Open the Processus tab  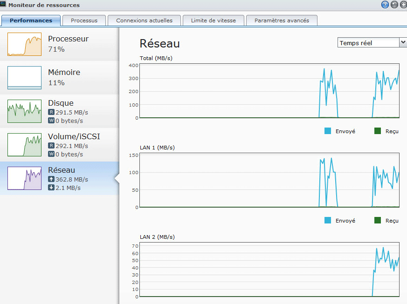pyautogui.click(x=84, y=20)
